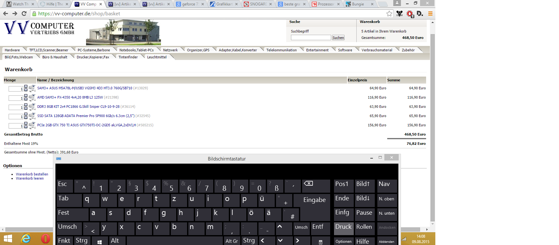Toggle the left Strg key
This screenshot has width=559, height=245.
coord(82,241)
